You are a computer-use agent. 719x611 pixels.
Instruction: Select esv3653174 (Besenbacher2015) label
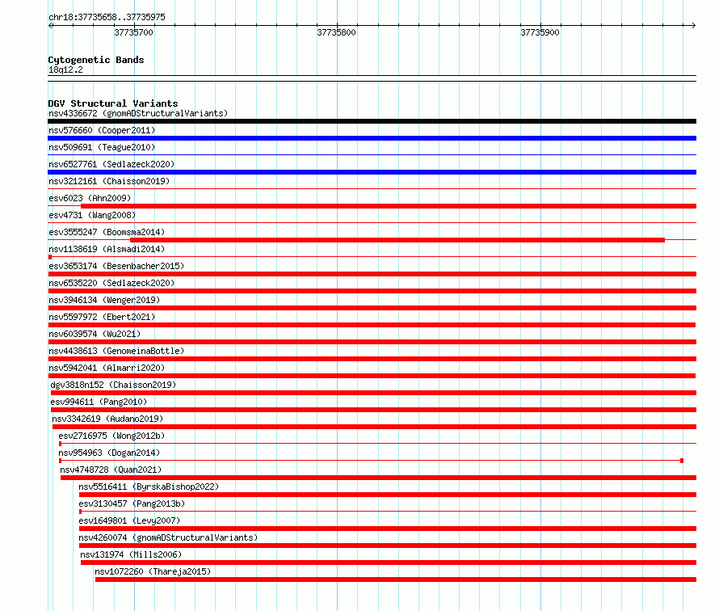pos(116,266)
